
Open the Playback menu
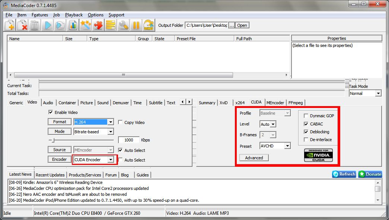click(x=74, y=15)
